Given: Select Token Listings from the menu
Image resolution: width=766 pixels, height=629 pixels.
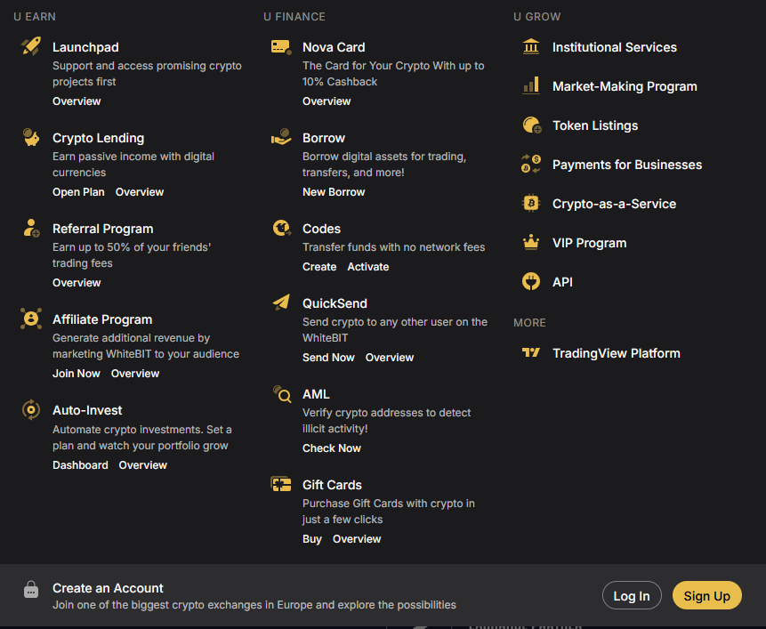Looking at the screenshot, I should pos(594,125).
